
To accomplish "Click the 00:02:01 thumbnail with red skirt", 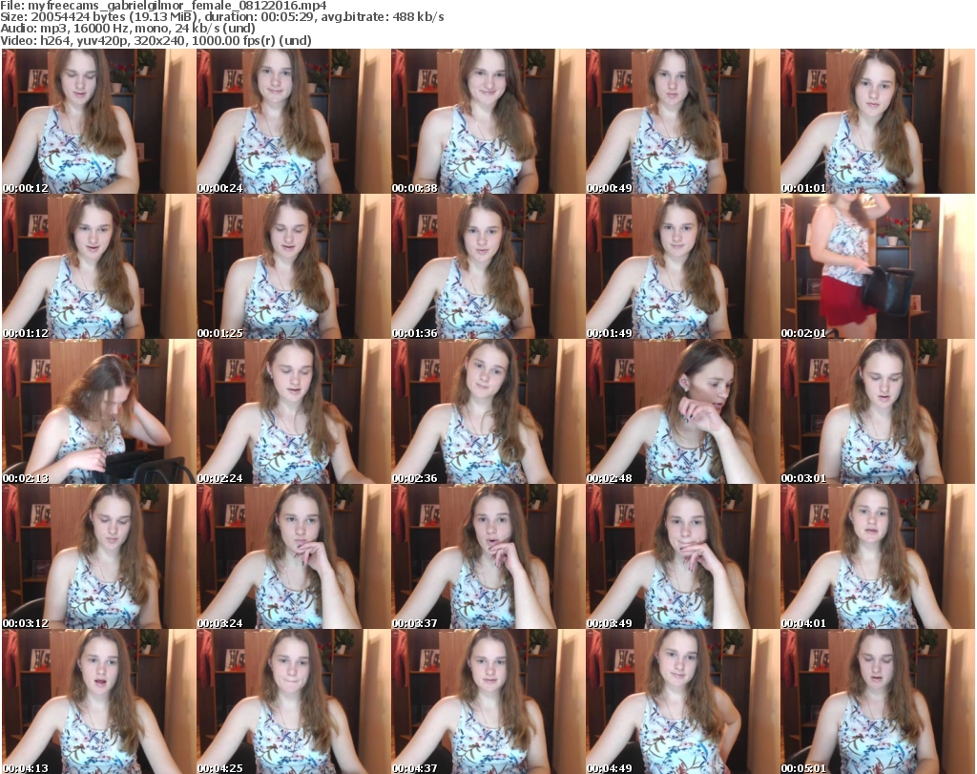I will click(x=877, y=266).
